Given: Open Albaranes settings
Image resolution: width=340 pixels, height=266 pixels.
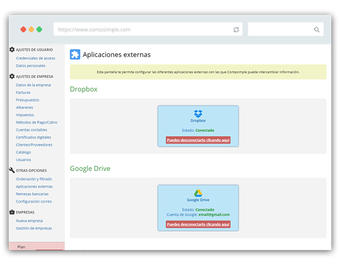Looking at the screenshot, I should click(24, 108).
